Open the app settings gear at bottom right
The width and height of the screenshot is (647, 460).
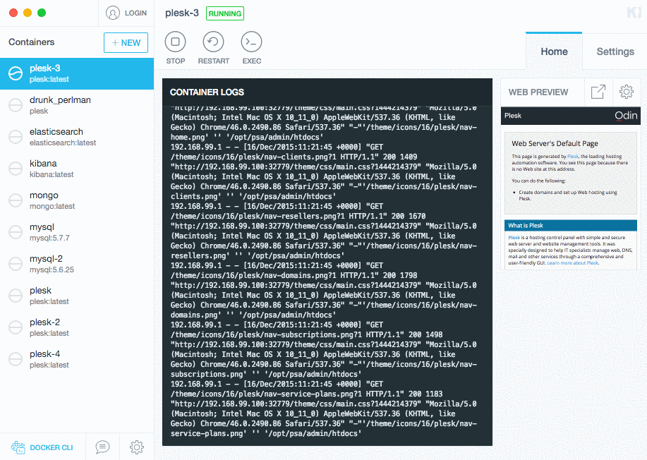136,447
